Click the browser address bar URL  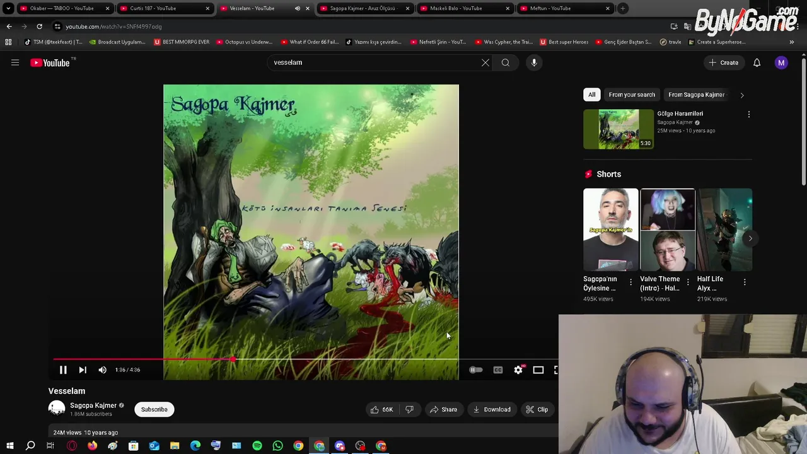click(x=114, y=26)
